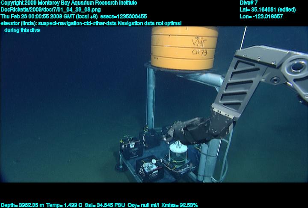The height and width of the screenshot is (208, 308).
Task: Click the Dive# 7 label
Action: 249,3
